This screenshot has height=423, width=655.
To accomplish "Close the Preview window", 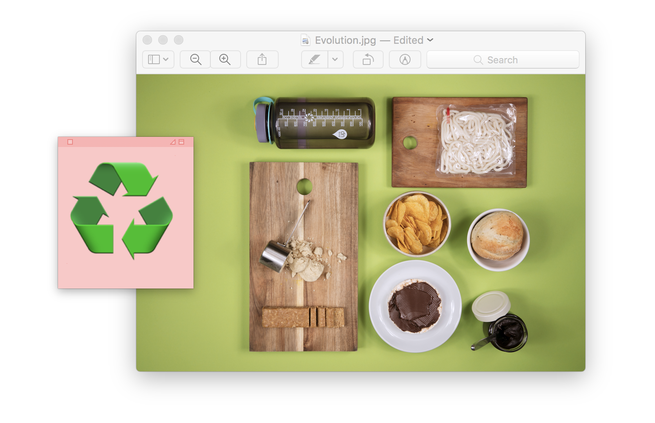I will pyautogui.click(x=147, y=40).
